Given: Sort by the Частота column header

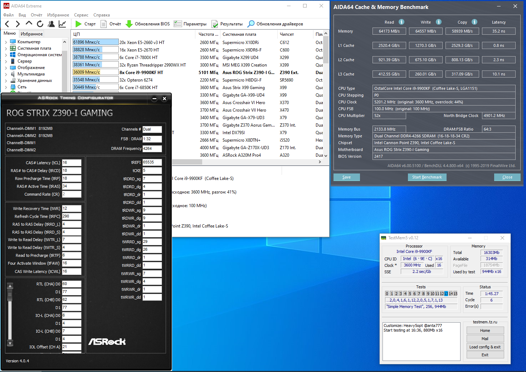Looking at the screenshot, I should point(208,34).
